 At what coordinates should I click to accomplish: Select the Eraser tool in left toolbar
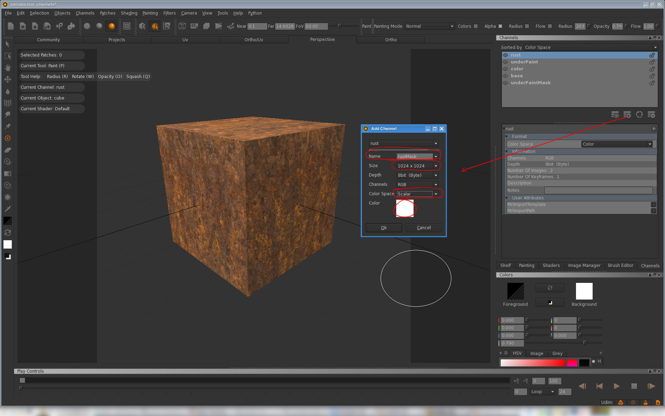coord(8,150)
